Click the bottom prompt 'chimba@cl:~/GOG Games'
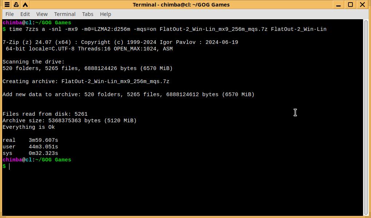The height and width of the screenshot is (218, 371). pos(37,160)
